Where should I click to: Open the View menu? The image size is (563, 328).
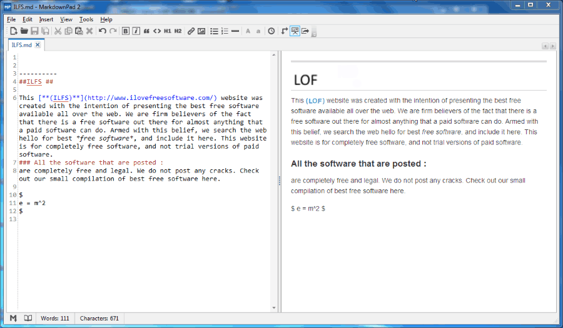coord(66,19)
